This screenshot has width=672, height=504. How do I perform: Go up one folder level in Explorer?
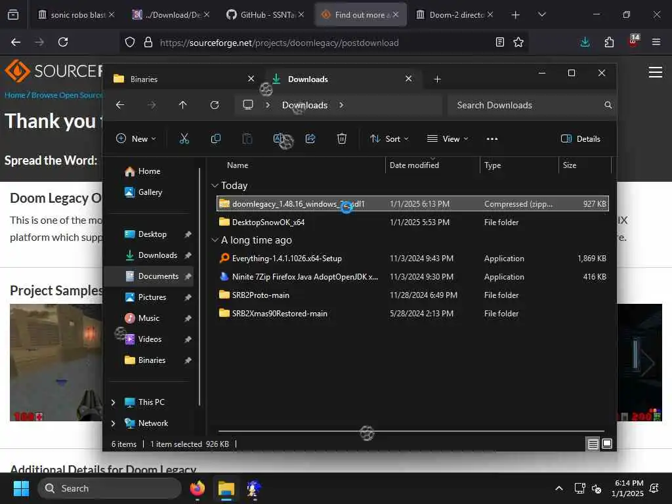pos(183,105)
